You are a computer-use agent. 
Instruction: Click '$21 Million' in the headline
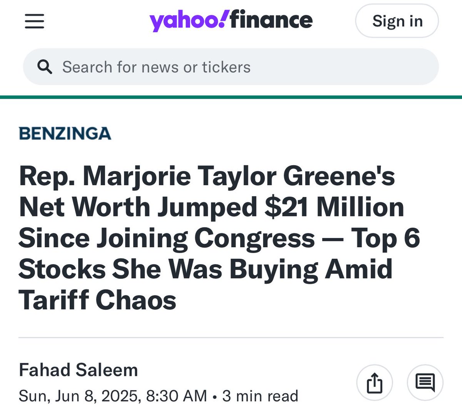click(334, 207)
